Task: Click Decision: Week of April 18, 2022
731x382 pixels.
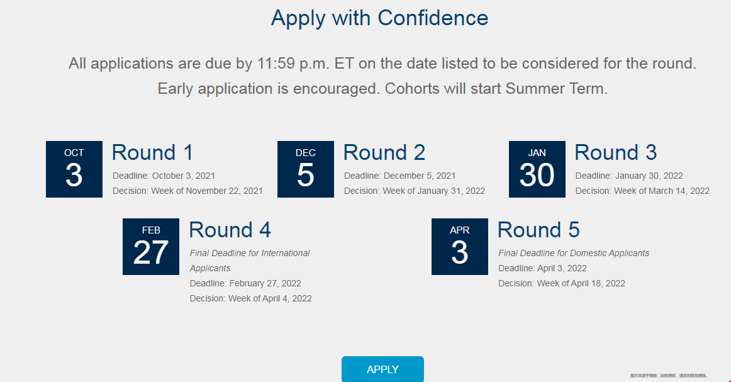Action: coord(562,283)
